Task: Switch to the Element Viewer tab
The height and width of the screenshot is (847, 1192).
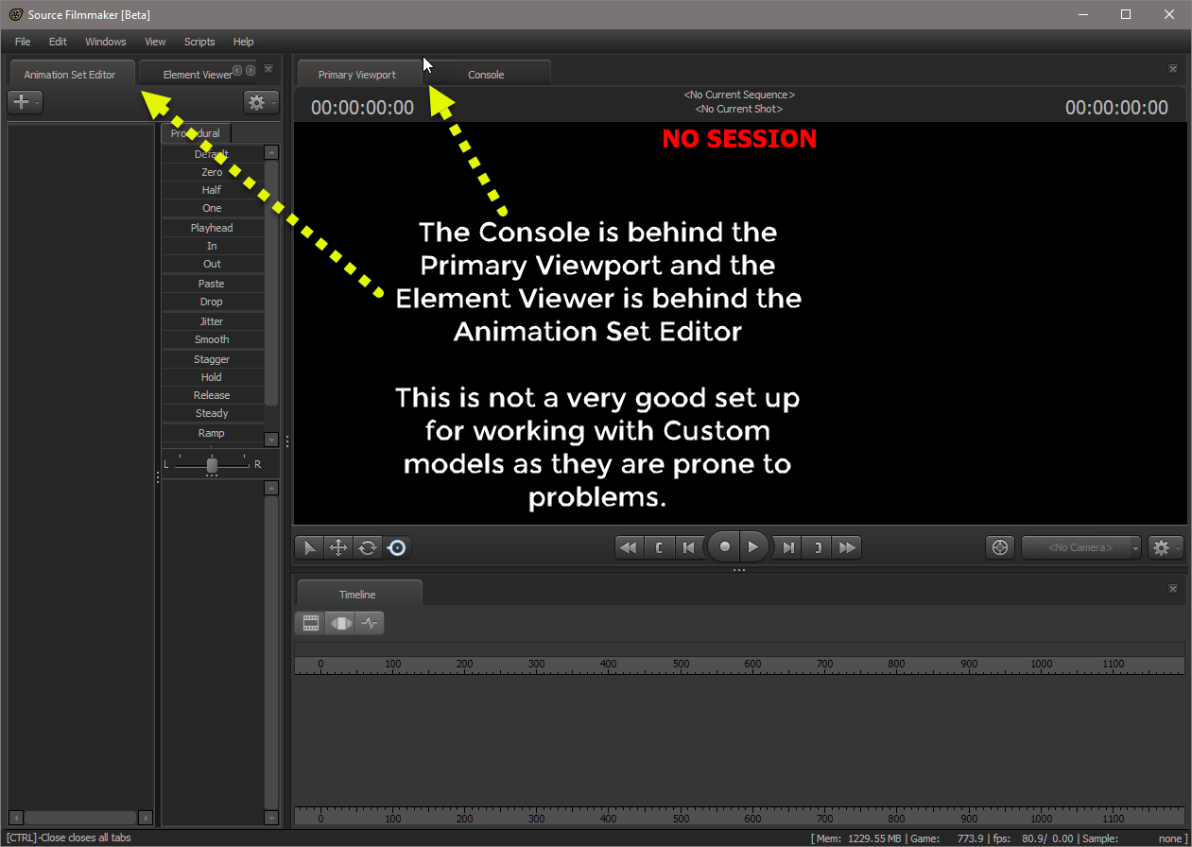Action: click(197, 75)
